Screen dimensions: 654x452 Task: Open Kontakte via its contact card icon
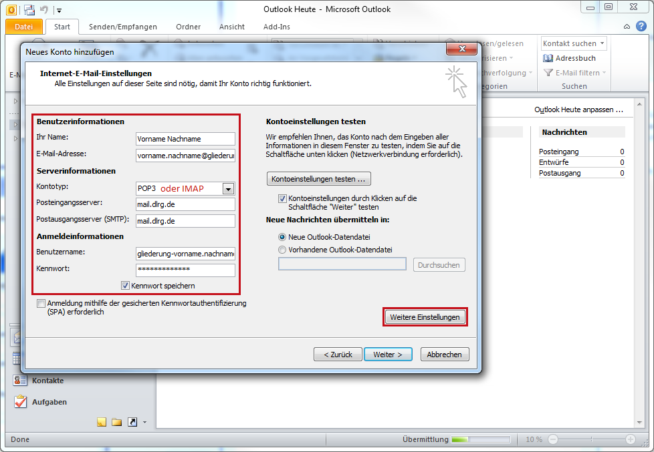click(x=20, y=381)
